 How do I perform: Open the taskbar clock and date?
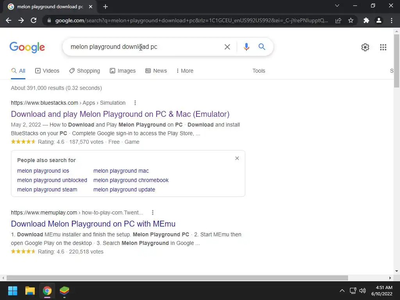[382, 291]
